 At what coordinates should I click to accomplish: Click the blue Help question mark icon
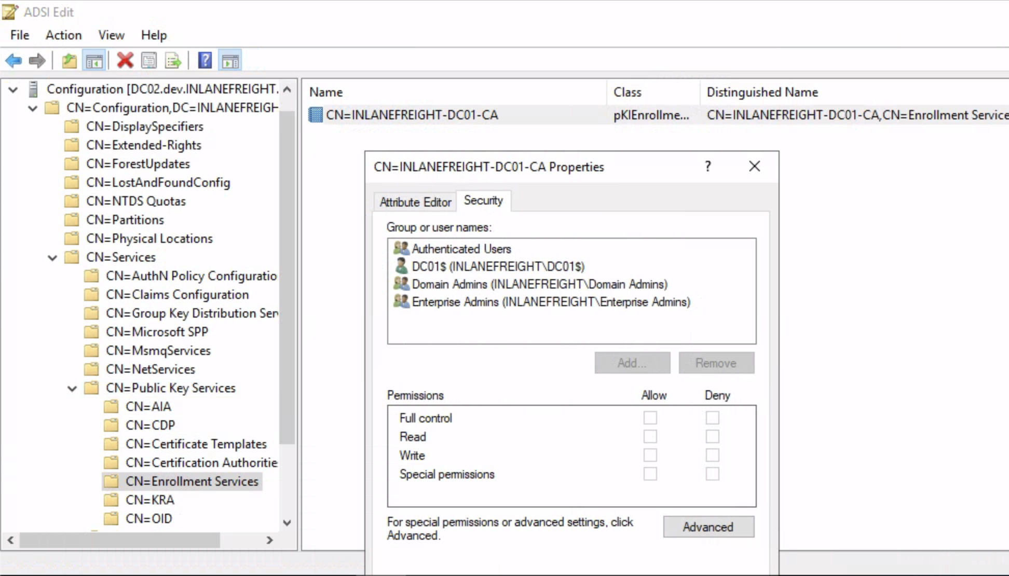[205, 61]
